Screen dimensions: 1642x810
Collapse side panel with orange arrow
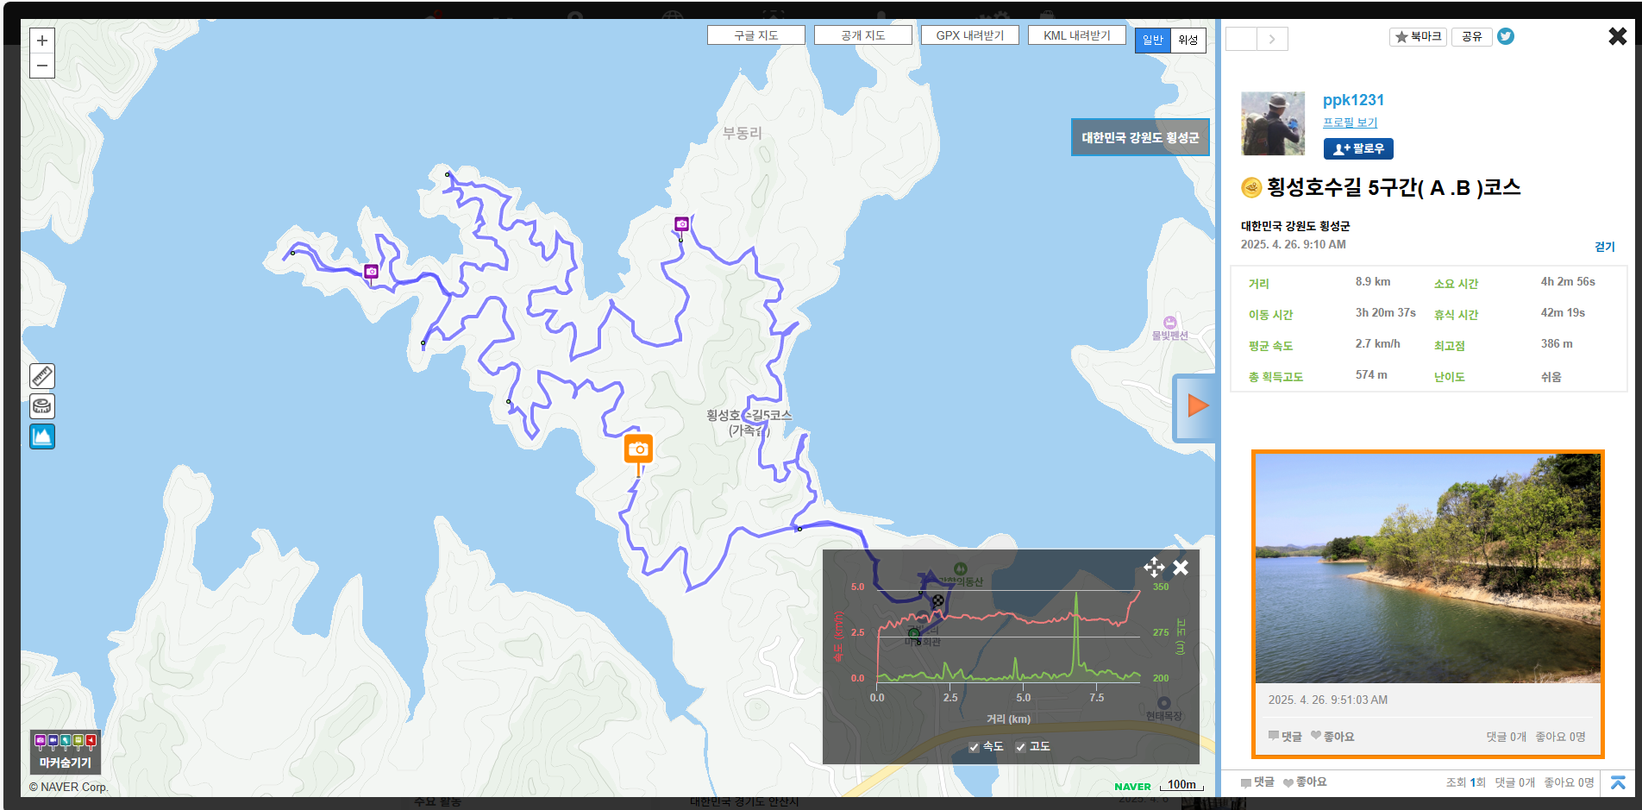pos(1196,406)
